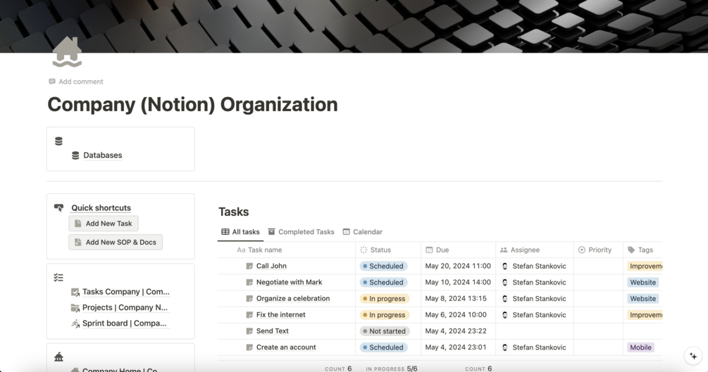The image size is (708, 372).
Task: Click the page icon beside Create an account
Action: pyautogui.click(x=249, y=347)
